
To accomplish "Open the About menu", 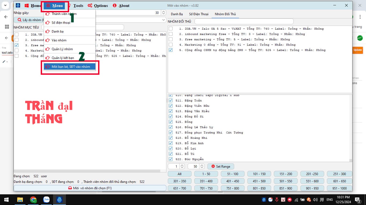I will (121, 5).
